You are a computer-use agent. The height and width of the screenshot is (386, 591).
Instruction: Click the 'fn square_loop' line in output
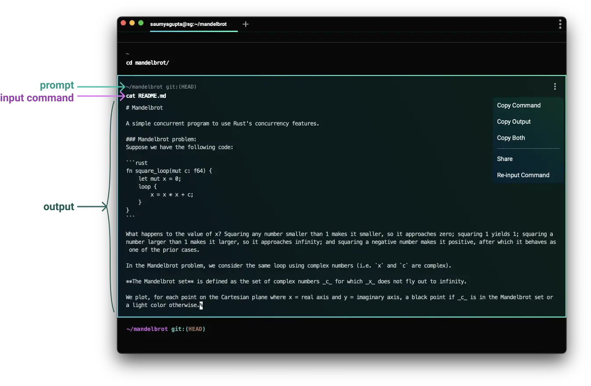click(169, 171)
